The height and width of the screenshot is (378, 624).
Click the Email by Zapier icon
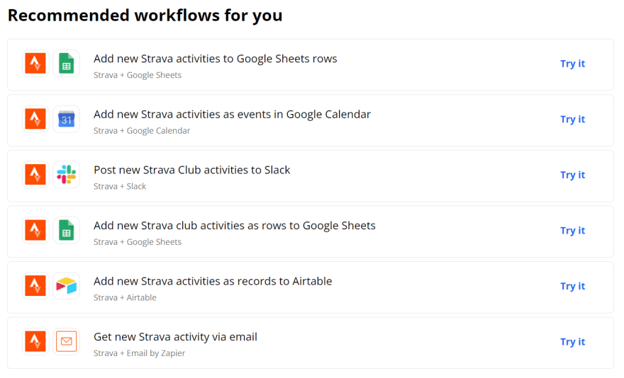(x=67, y=341)
